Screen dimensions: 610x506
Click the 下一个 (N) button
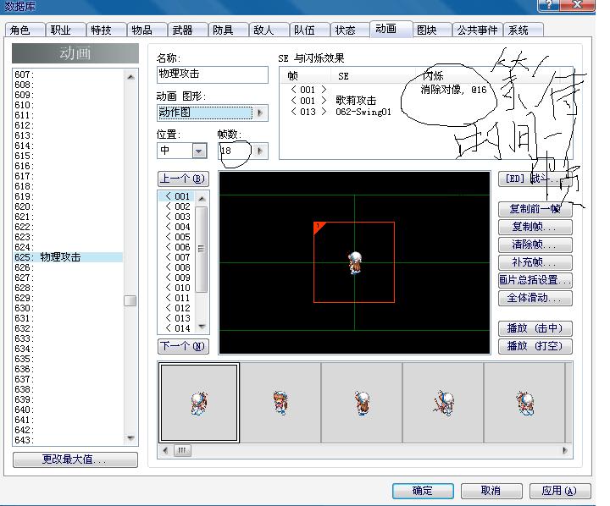coord(183,346)
